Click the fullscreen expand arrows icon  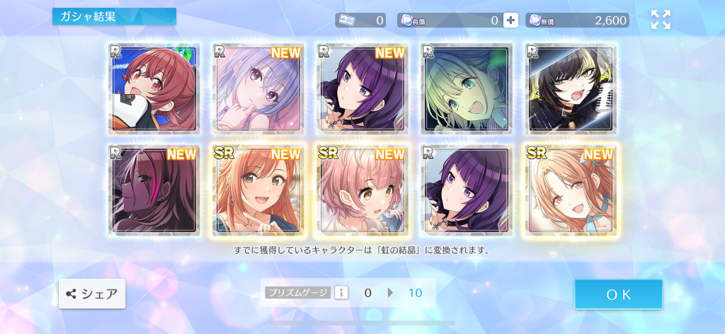661,20
